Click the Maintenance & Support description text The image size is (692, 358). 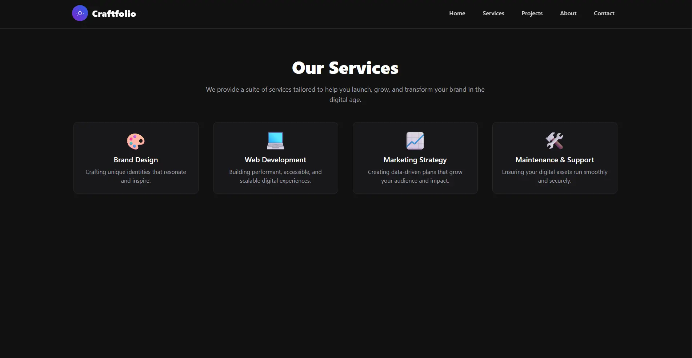(555, 176)
